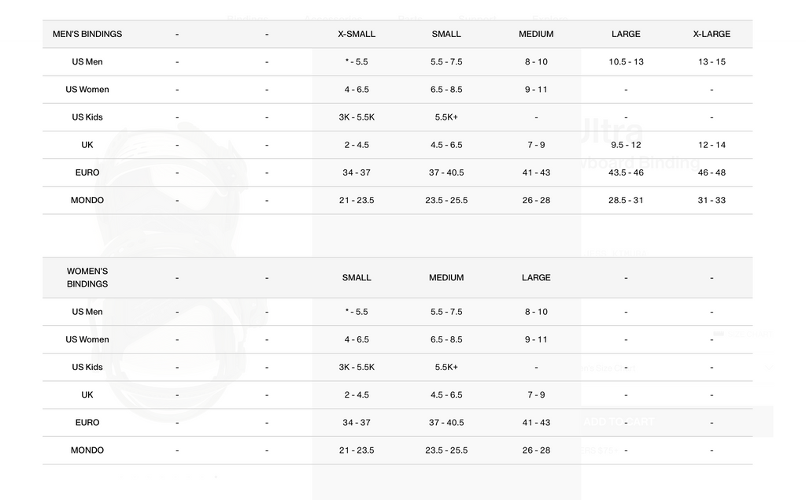Click the women's table LARGE column header
Image resolution: width=806 pixels, height=500 pixels.
536,278
